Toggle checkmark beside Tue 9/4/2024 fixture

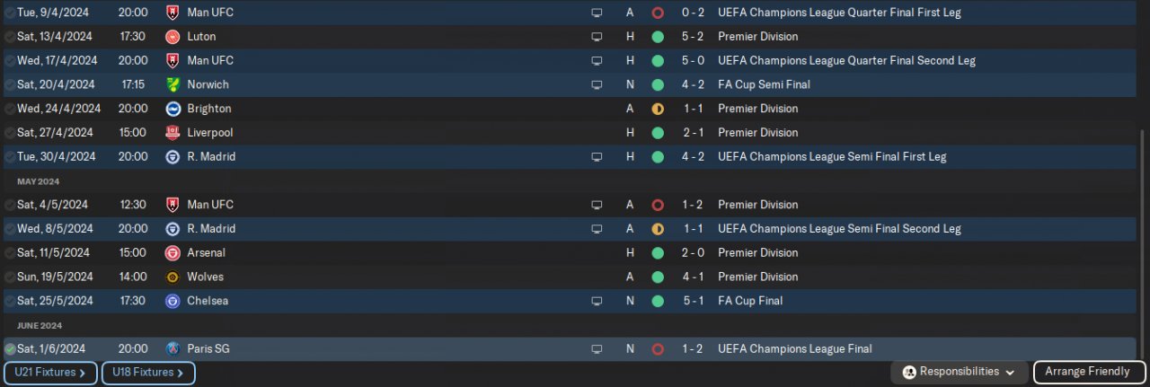click(10, 13)
